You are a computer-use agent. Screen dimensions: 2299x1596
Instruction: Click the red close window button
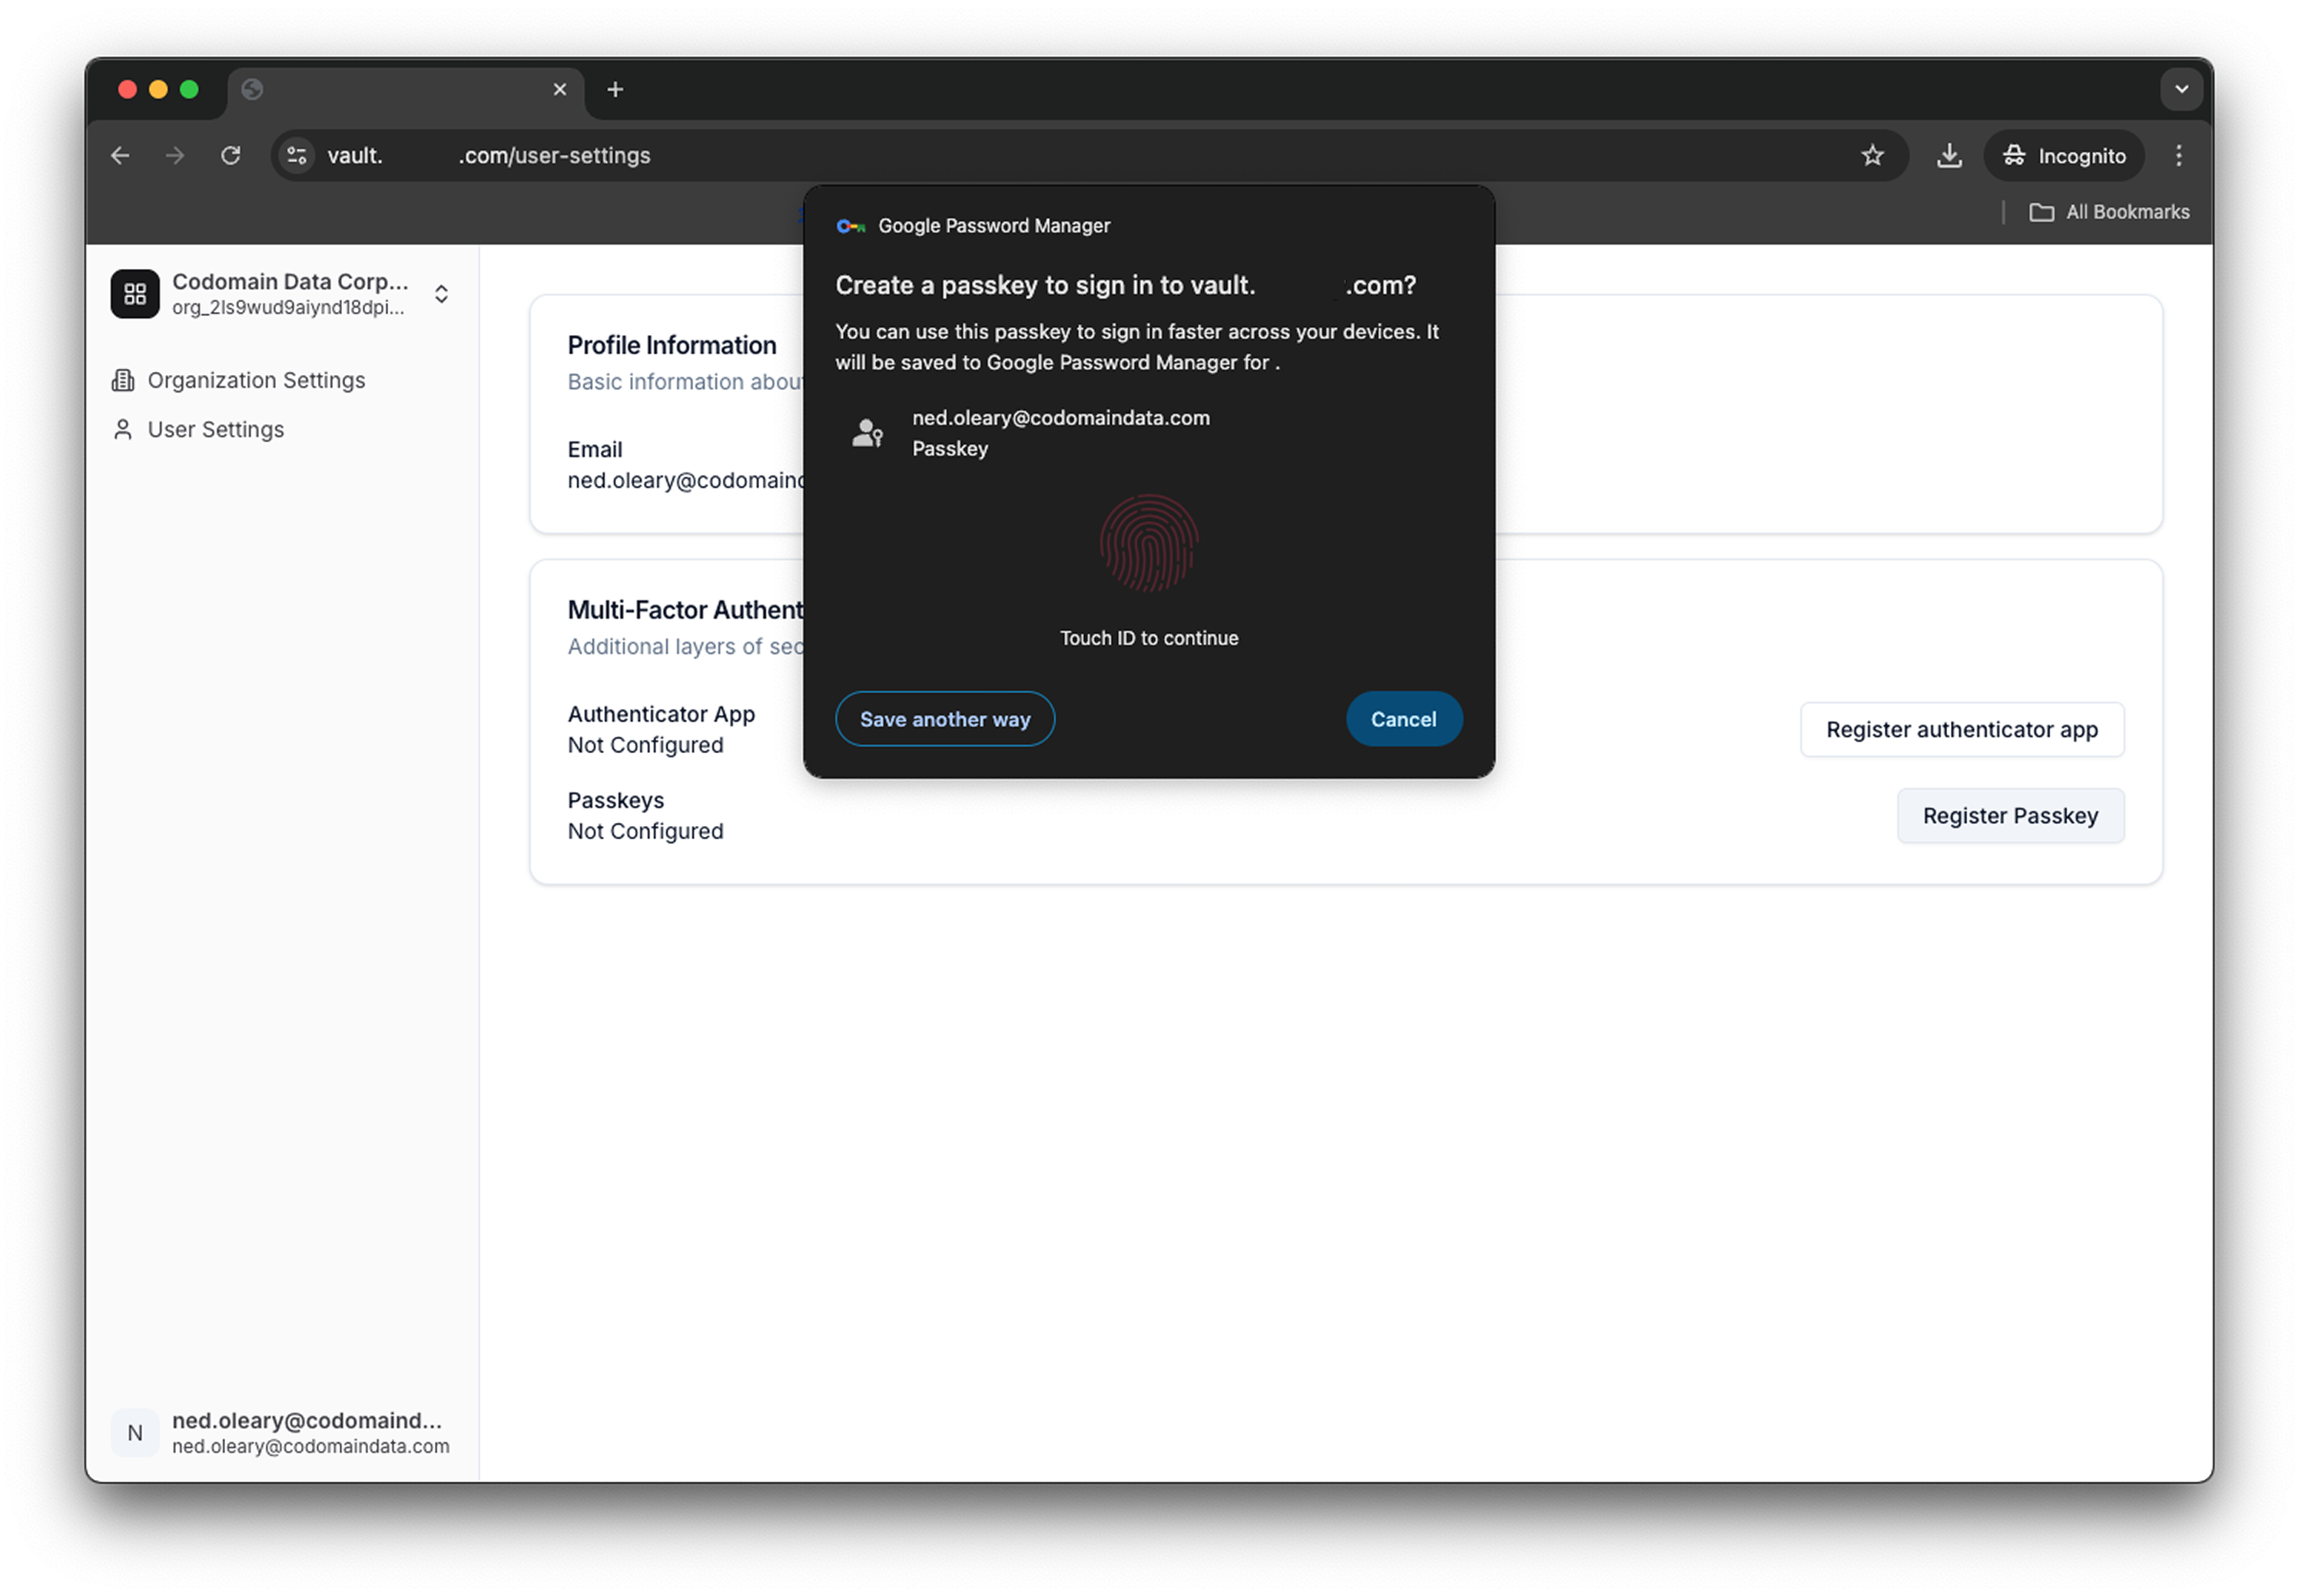[x=127, y=90]
